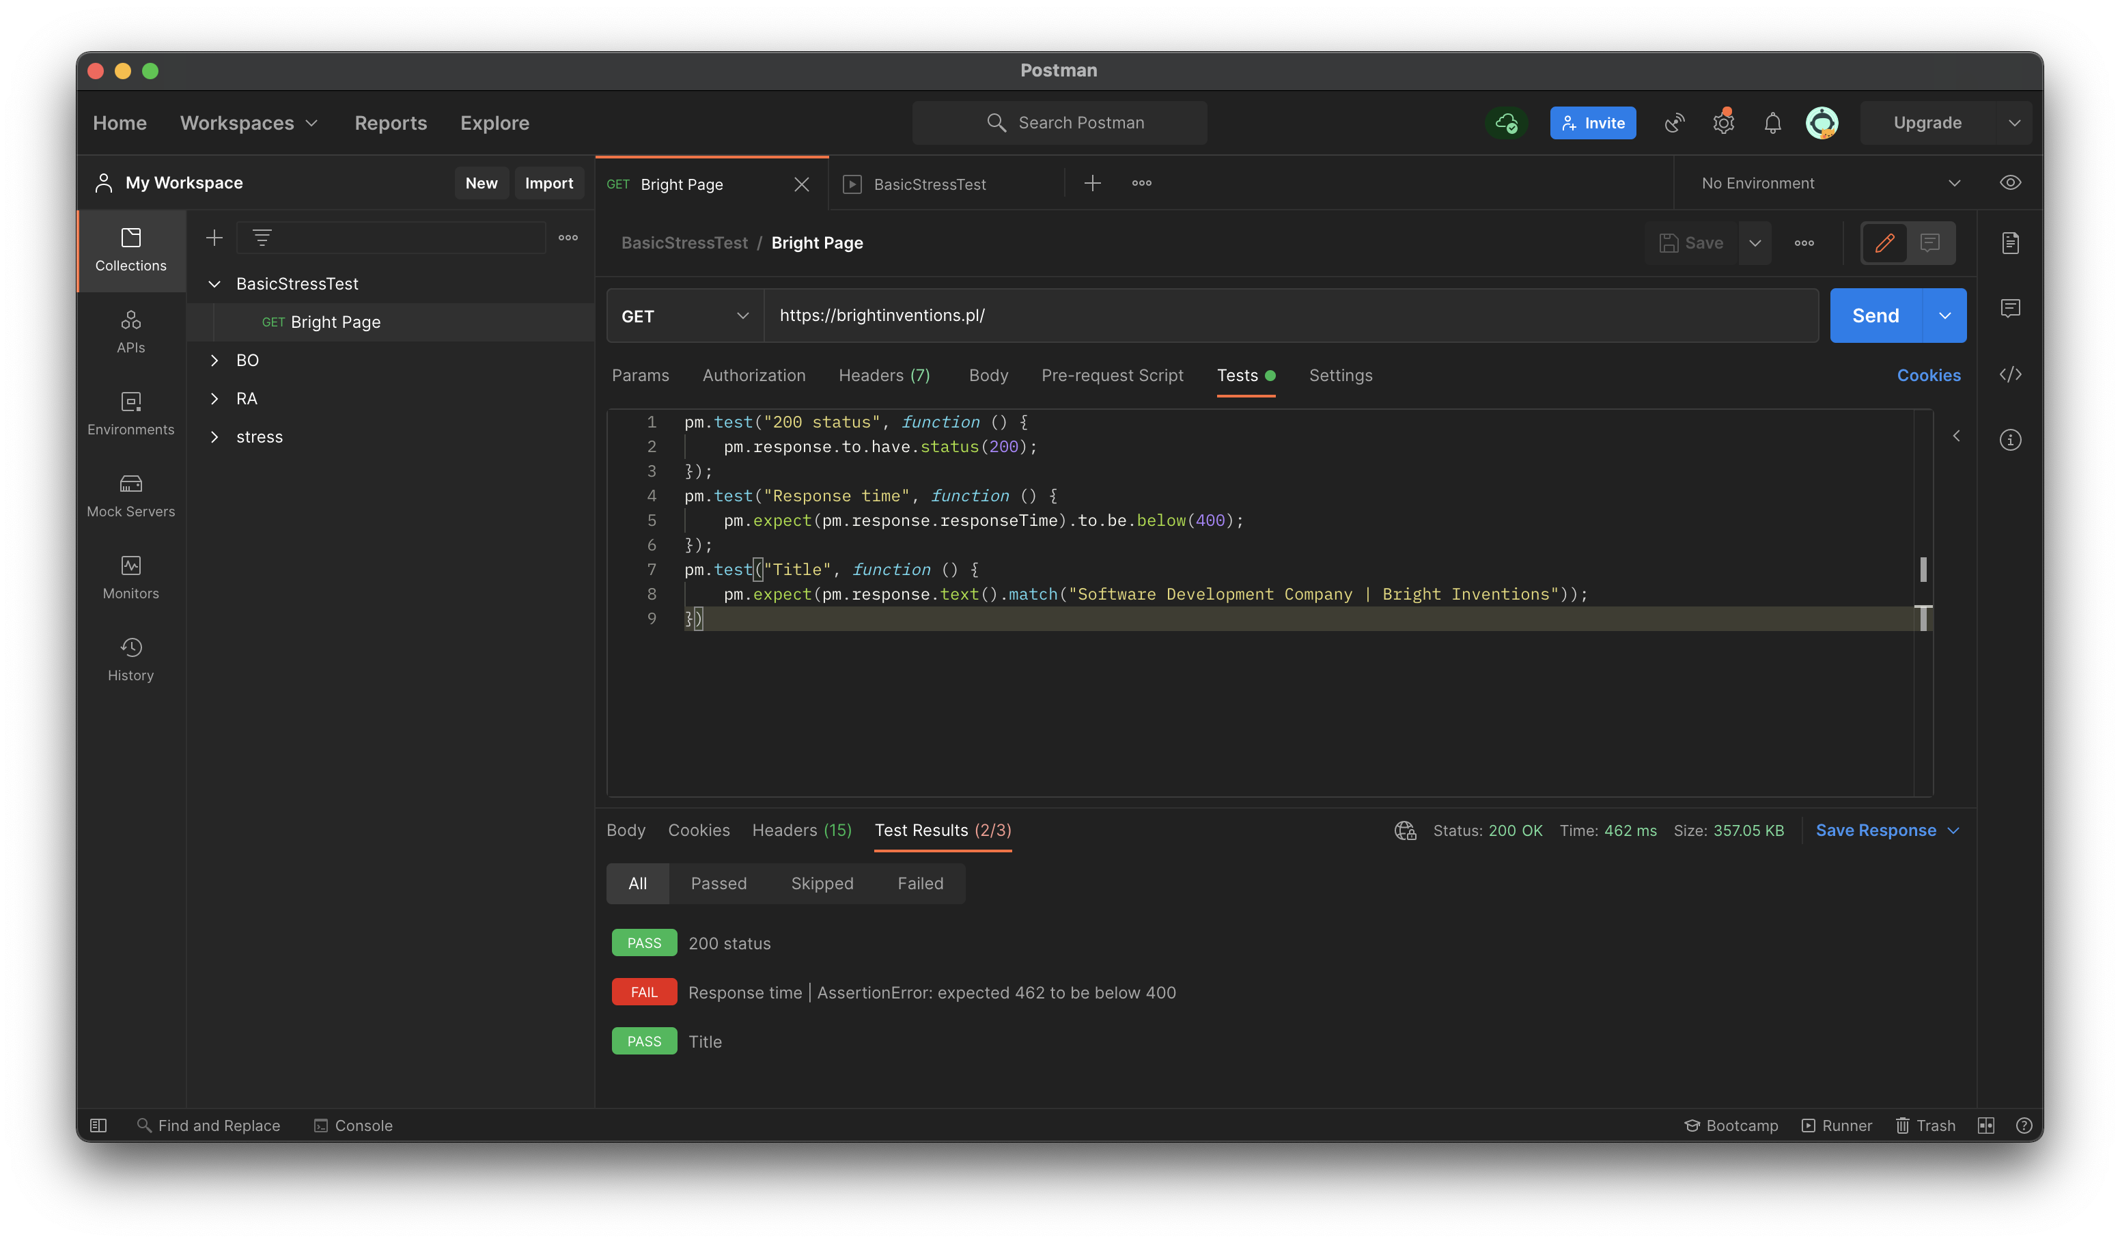
Task: Open the Environments panel
Action: pyautogui.click(x=130, y=412)
